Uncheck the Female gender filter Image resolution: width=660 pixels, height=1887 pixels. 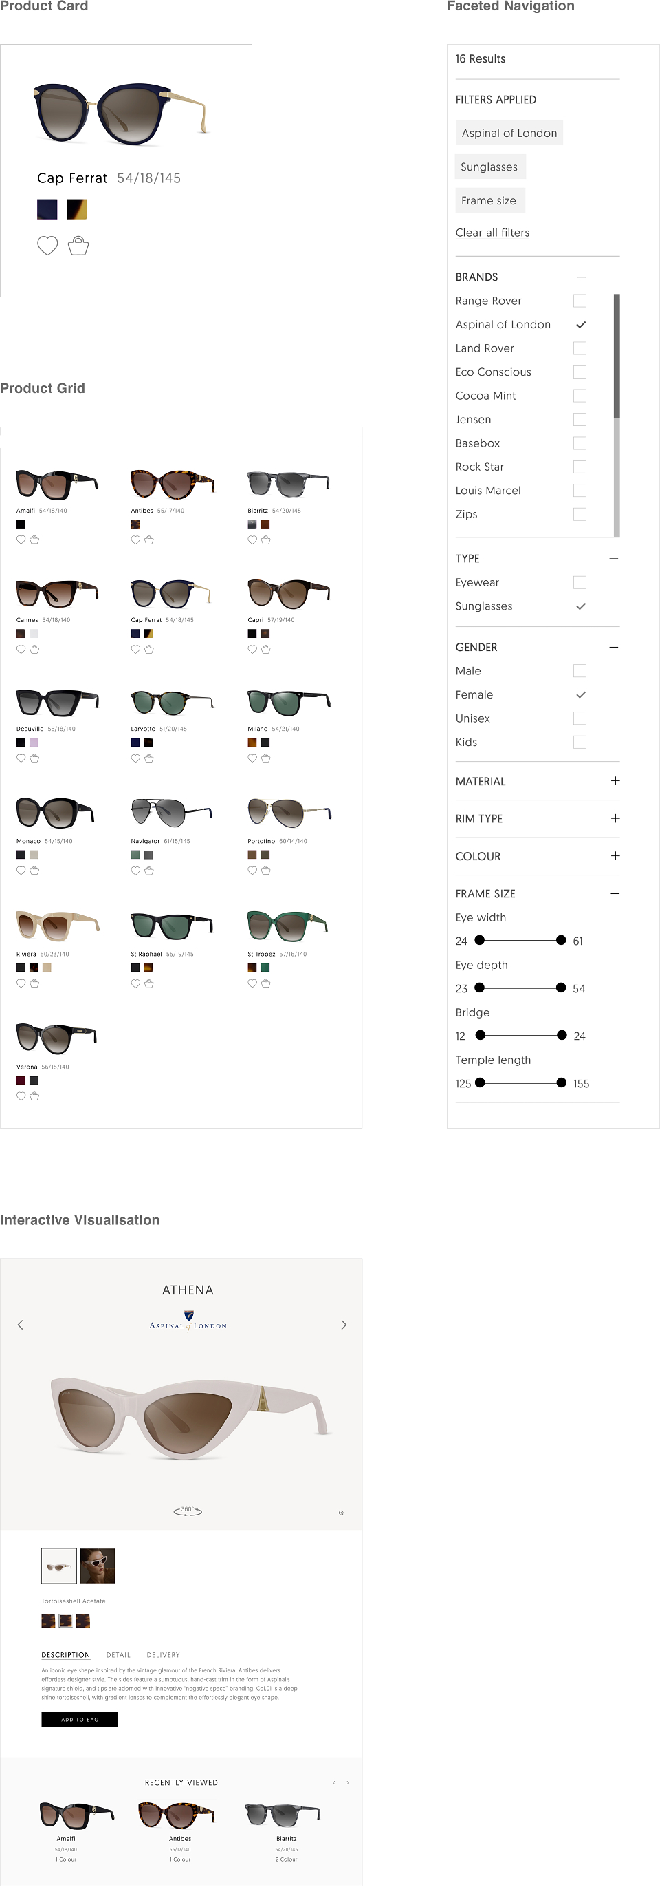click(x=580, y=694)
